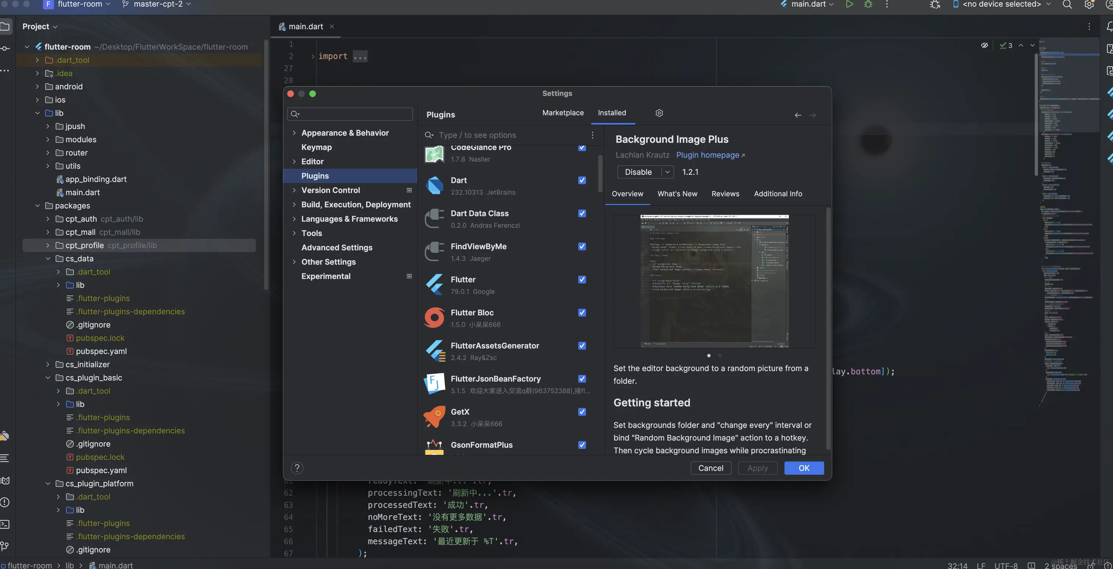Expand Appearance & Behavior settings section
Image resolution: width=1113 pixels, height=569 pixels.
pos(294,133)
